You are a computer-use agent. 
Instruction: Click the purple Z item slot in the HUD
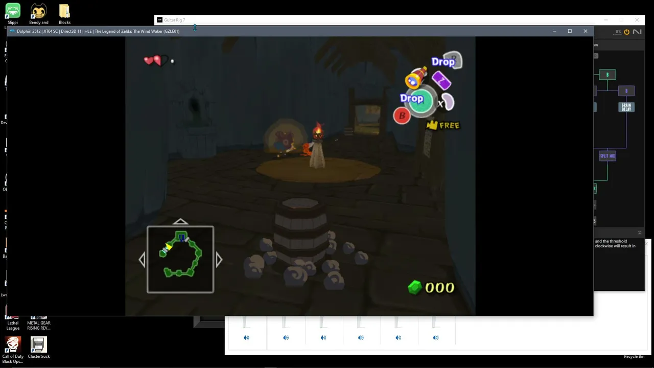click(x=441, y=80)
